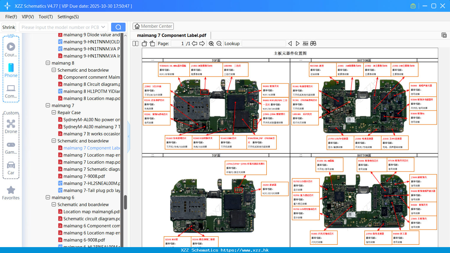Open maimang 6-9008.pdf file
Viewport: 450px width, 253px height.
click(84, 240)
